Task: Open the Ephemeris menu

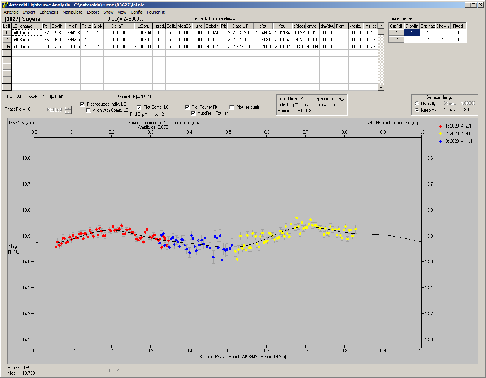Action: 49,12
